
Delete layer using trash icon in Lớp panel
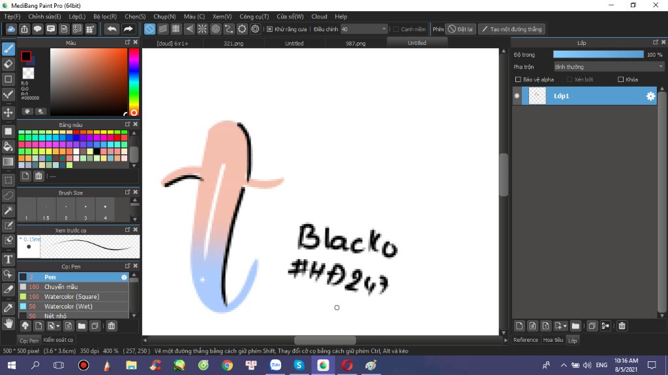pyautogui.click(x=622, y=326)
